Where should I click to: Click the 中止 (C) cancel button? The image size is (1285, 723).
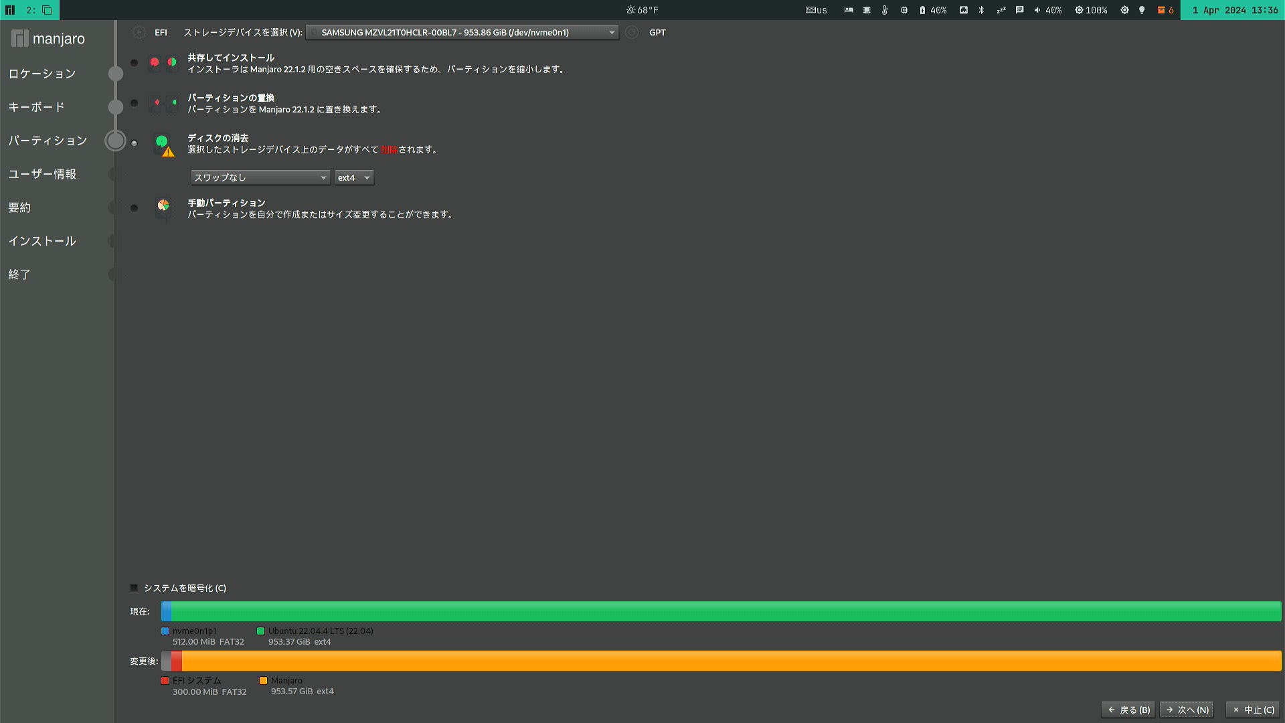point(1253,710)
